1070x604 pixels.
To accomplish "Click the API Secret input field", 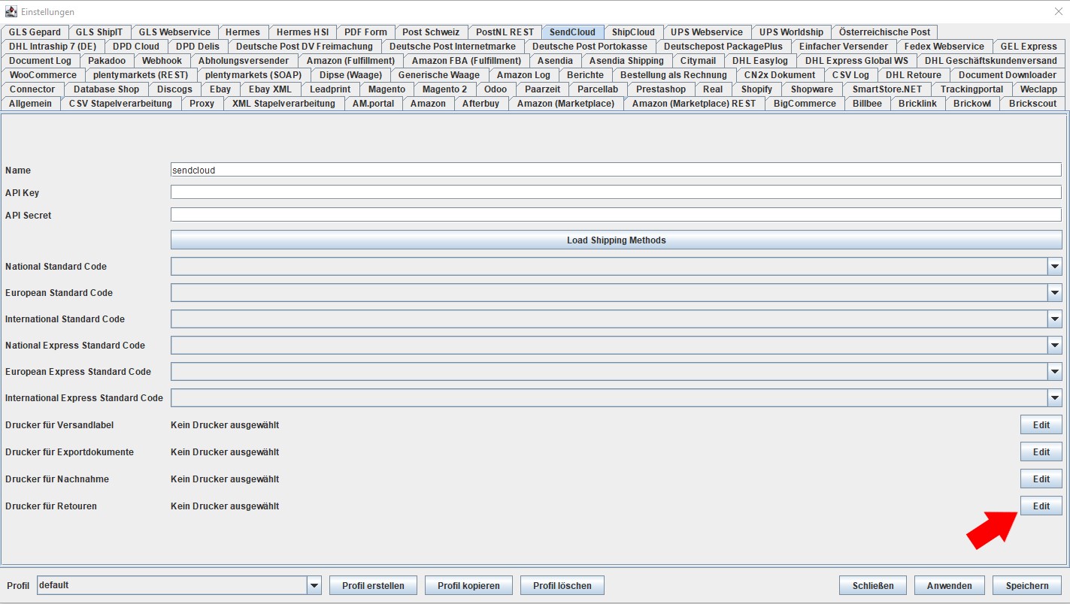I will pos(616,215).
